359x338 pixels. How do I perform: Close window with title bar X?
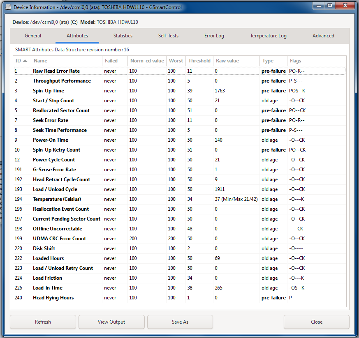pyautogui.click(x=345, y=5)
